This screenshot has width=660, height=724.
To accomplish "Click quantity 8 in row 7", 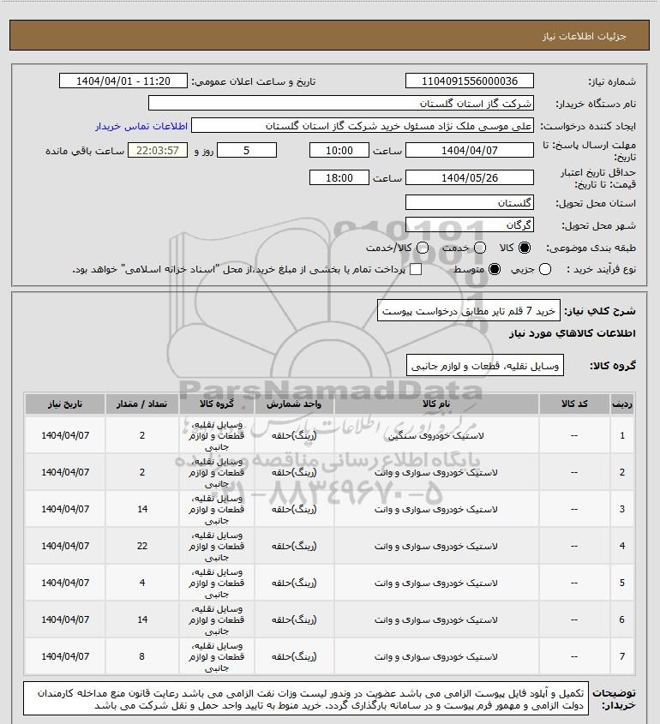I will coord(141,656).
